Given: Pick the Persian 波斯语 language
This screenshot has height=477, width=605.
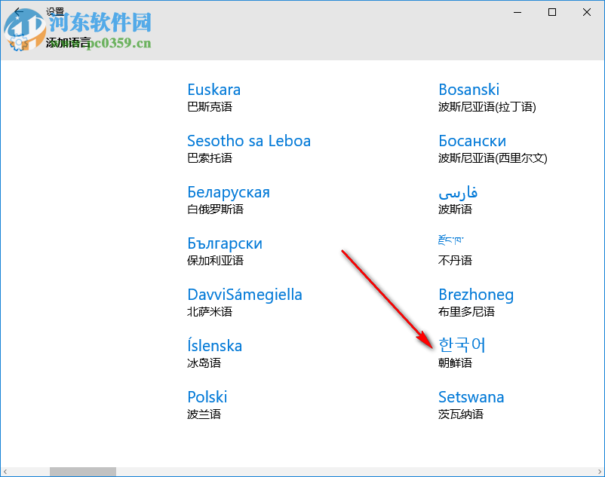Looking at the screenshot, I should pyautogui.click(x=458, y=200).
